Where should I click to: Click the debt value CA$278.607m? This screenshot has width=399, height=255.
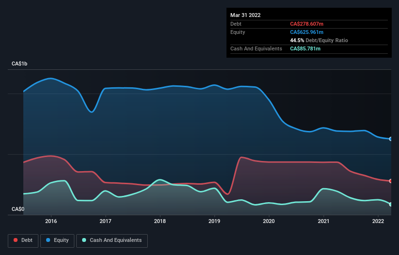[307, 24]
